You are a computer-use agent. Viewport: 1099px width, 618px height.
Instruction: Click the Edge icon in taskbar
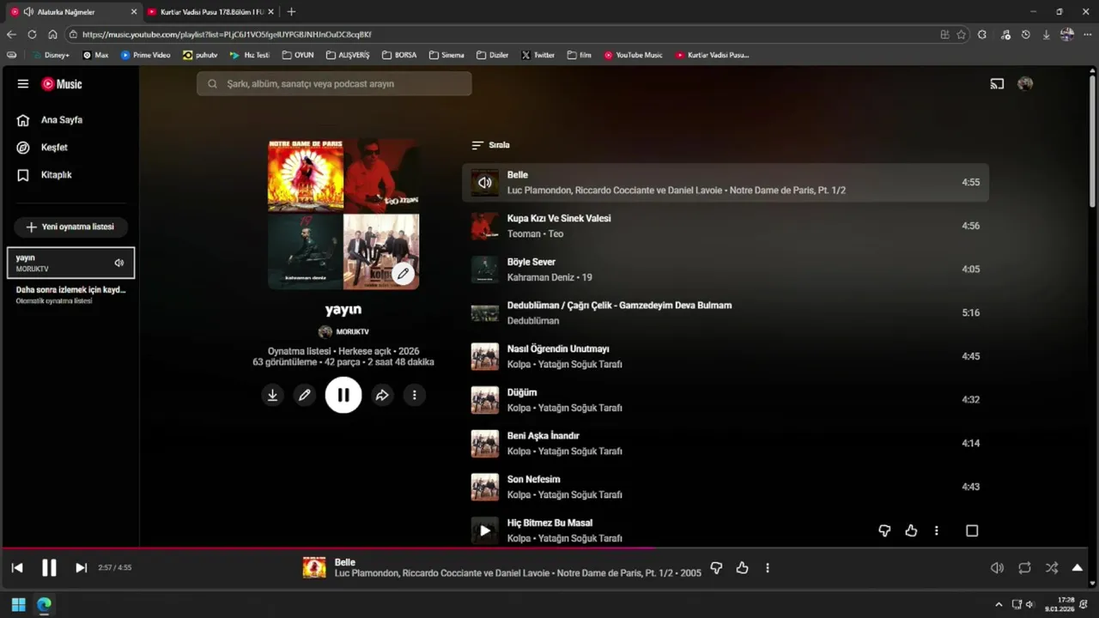tap(44, 604)
